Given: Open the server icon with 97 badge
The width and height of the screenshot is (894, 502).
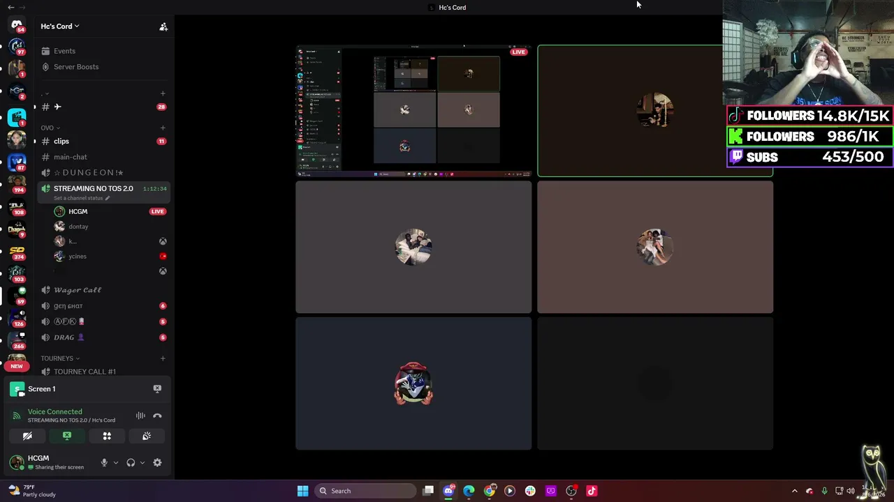Looking at the screenshot, I should [17, 47].
